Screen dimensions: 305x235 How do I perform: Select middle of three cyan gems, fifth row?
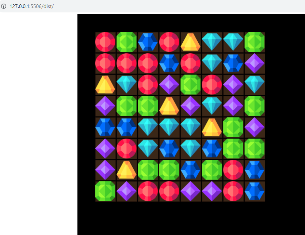pyautogui.click(x=169, y=127)
